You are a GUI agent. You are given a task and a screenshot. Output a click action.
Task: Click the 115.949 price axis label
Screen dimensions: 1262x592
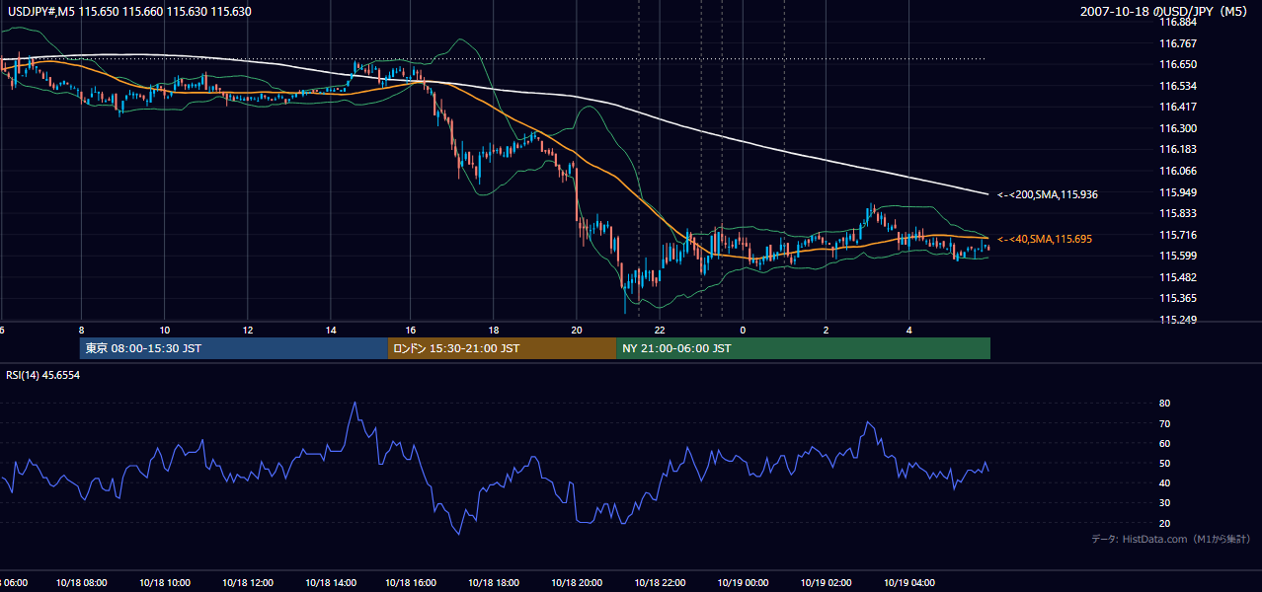tap(1179, 192)
